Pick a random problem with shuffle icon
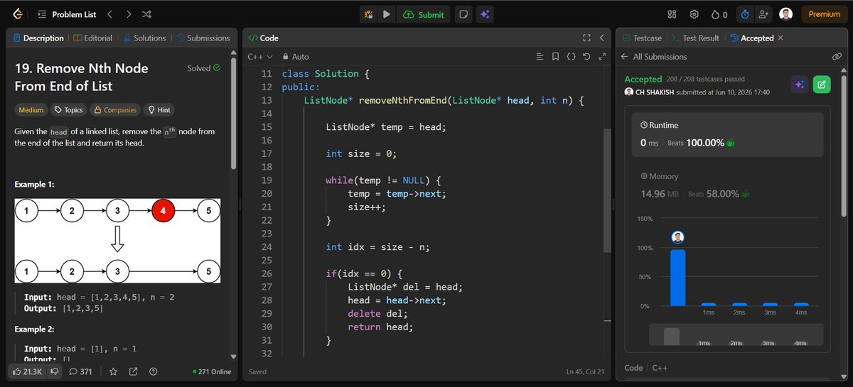This screenshot has width=853, height=387. (x=146, y=14)
